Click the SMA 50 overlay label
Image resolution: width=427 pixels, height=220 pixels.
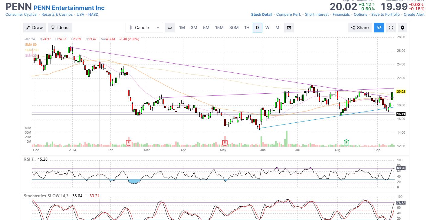(x=31, y=45)
